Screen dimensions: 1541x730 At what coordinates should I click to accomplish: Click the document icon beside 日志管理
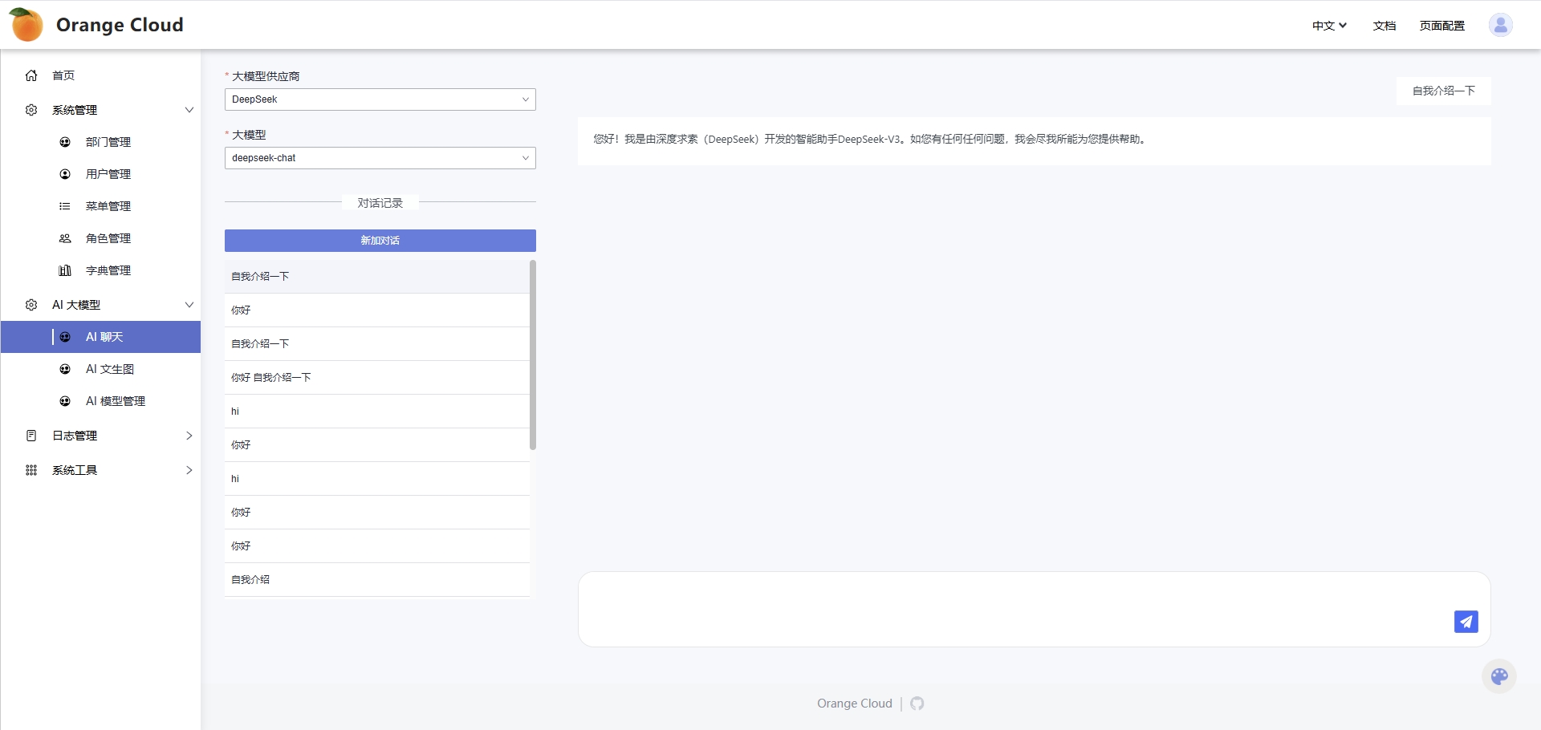pyautogui.click(x=31, y=436)
